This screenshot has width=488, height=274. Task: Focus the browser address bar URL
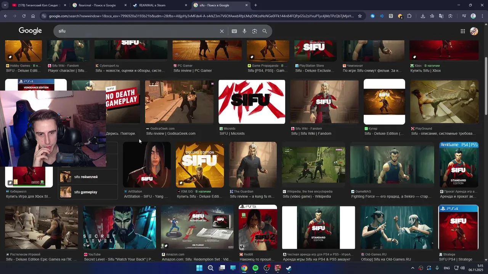201,16
